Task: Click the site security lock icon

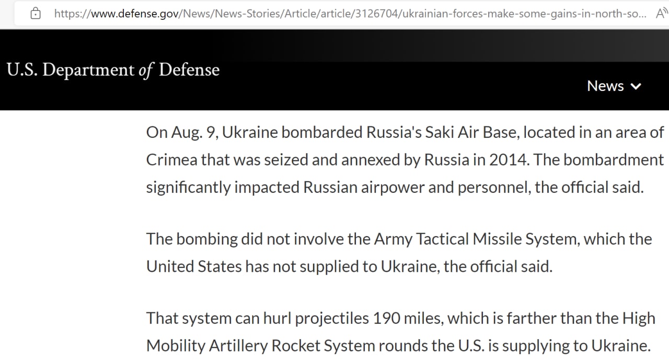Action: point(36,14)
